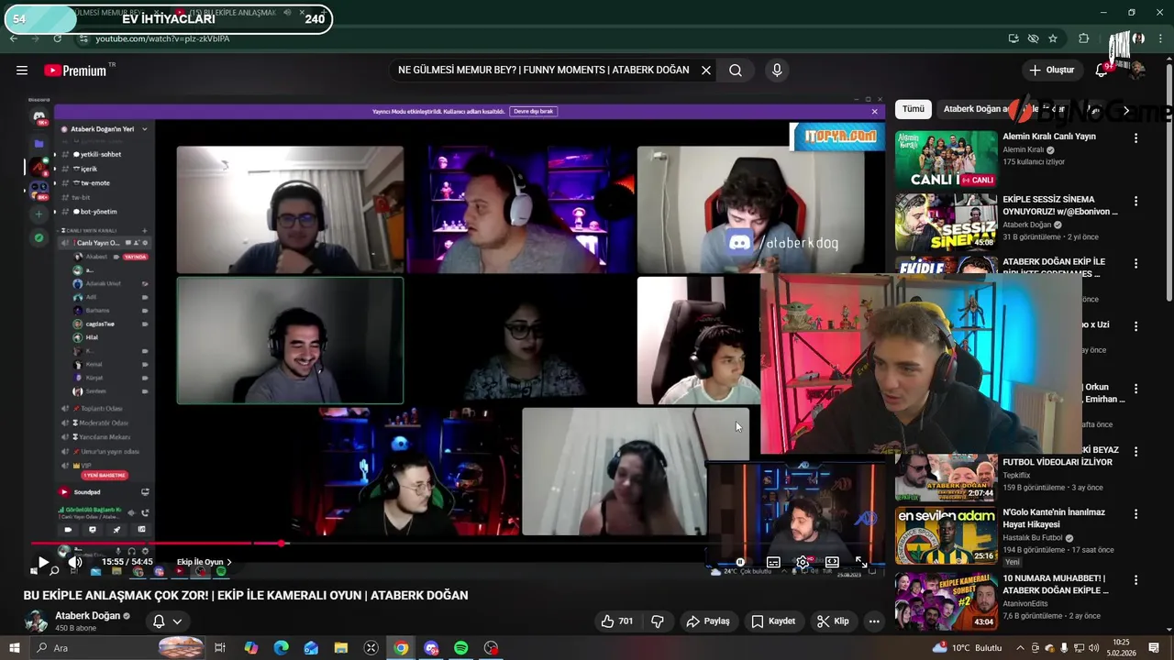The height and width of the screenshot is (660, 1174).
Task: Click the YouTube search input field
Action: coord(543,71)
